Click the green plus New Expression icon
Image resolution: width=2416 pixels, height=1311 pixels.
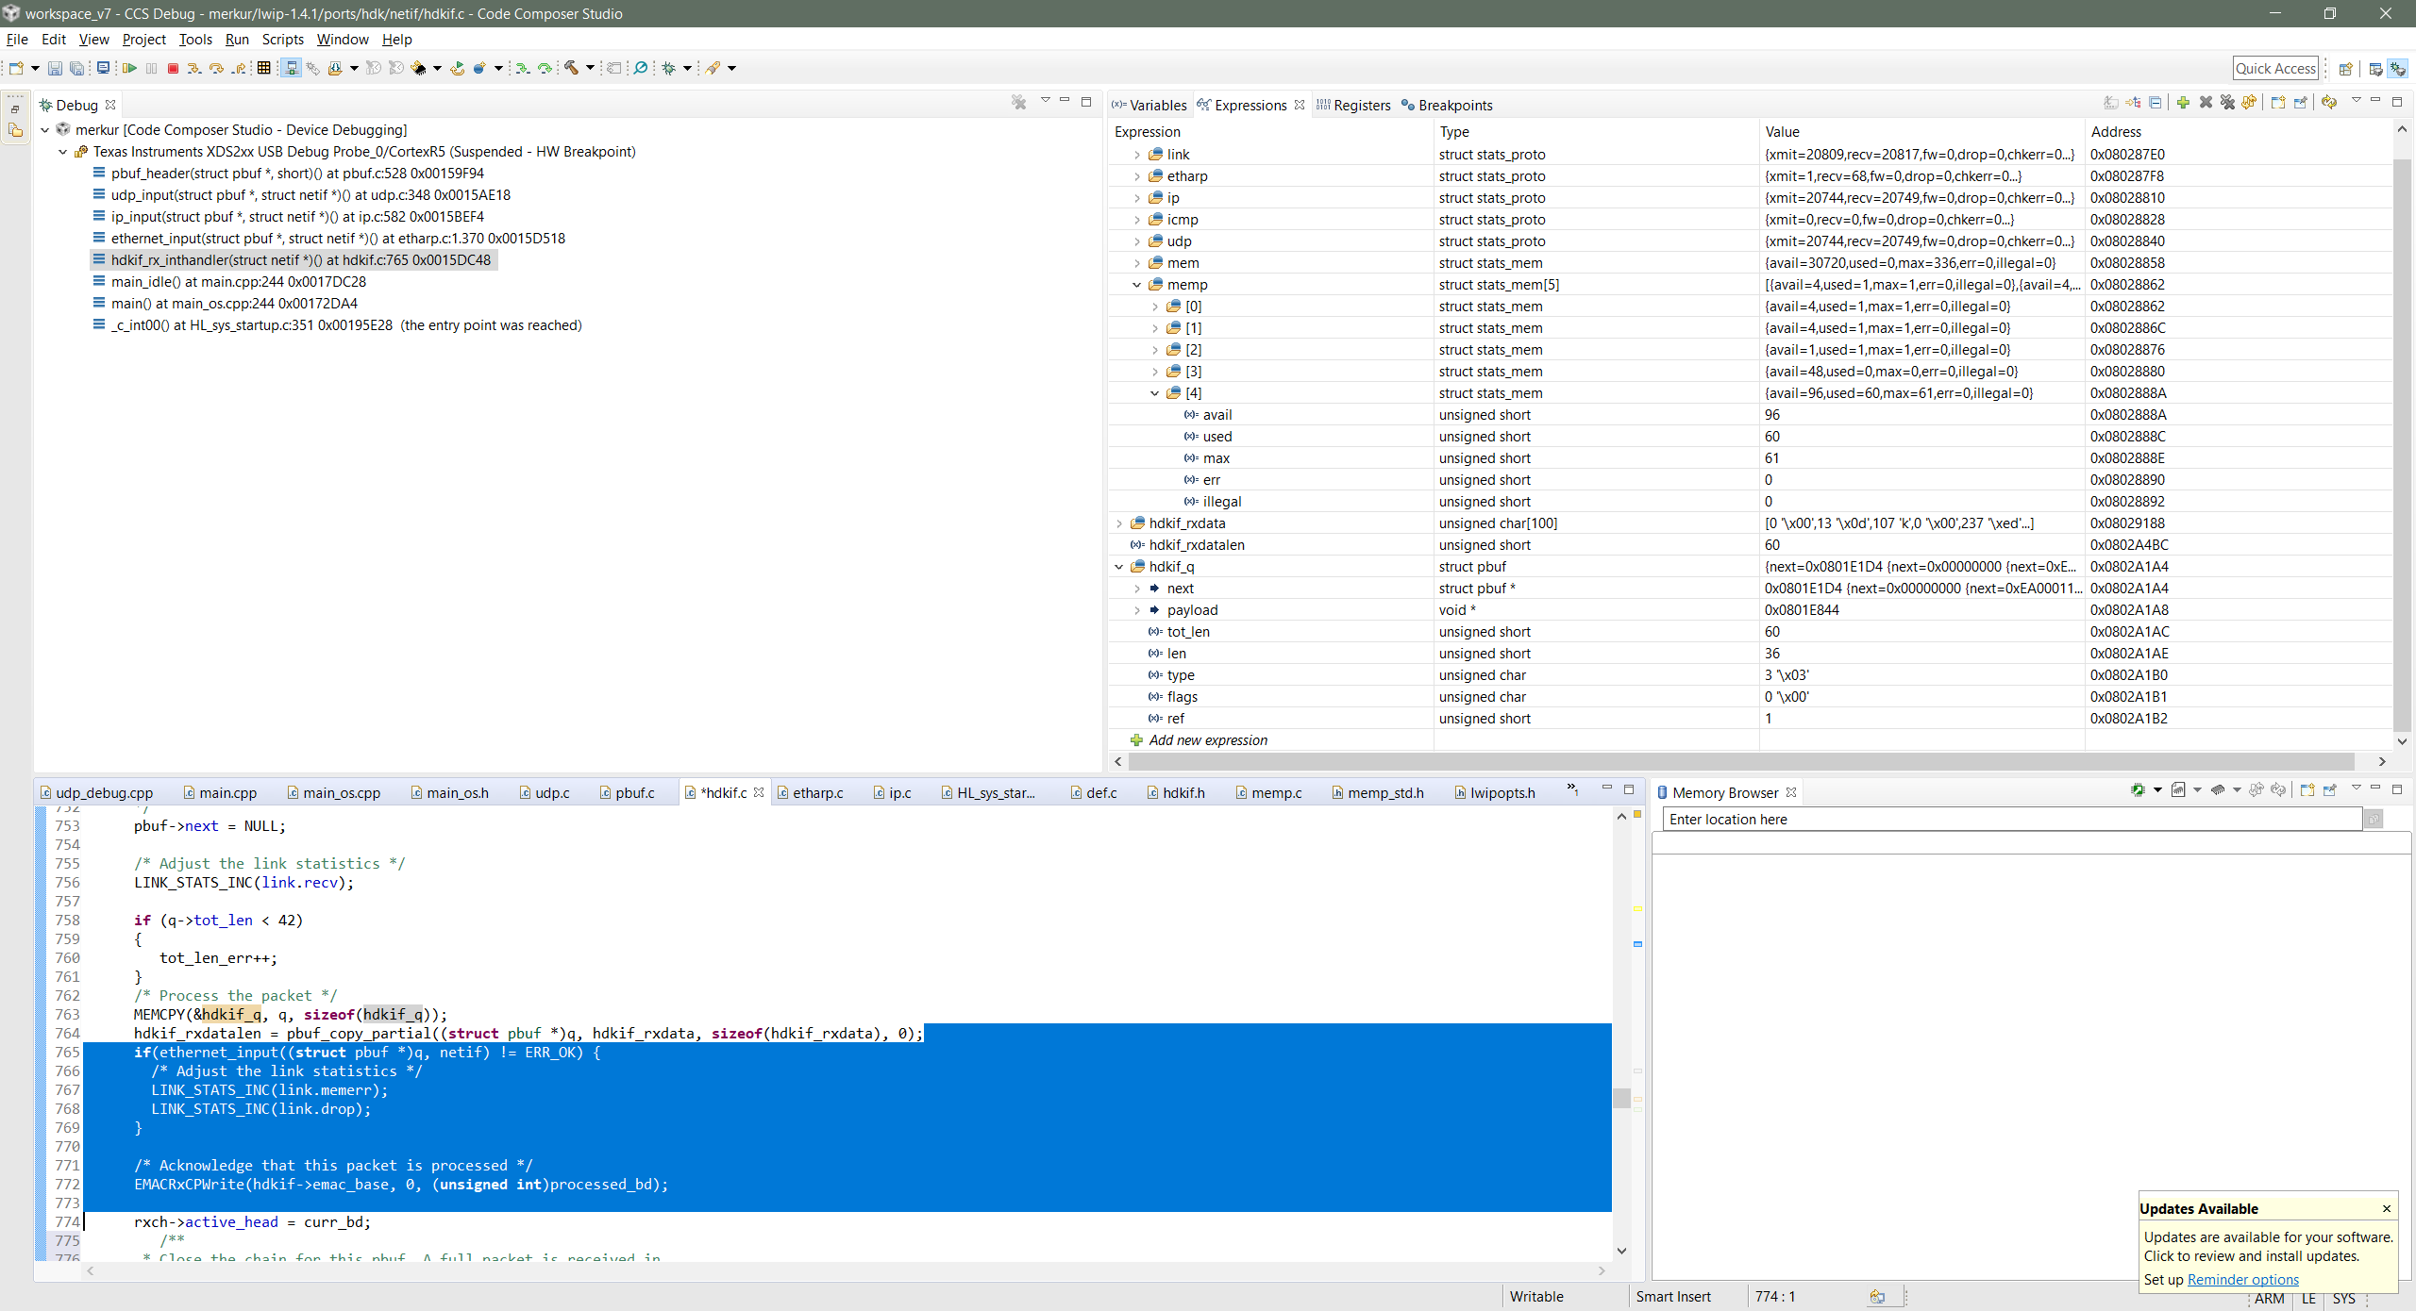coord(2183,103)
